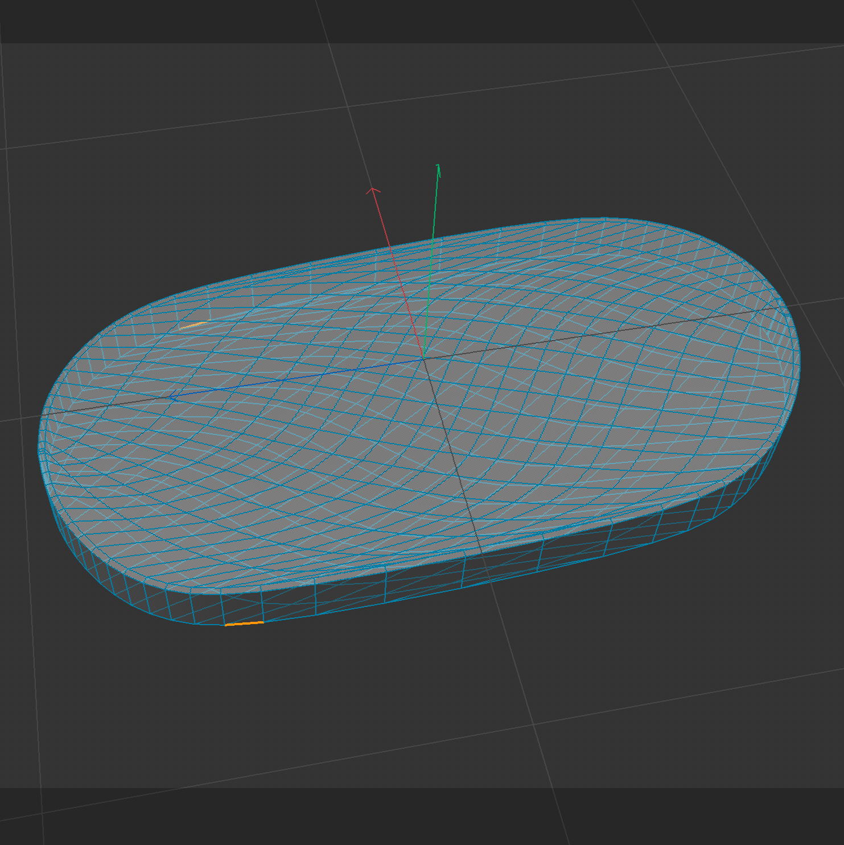Click the green axis arrow tip
Image resolution: width=844 pixels, height=845 pixels.
coord(438,169)
